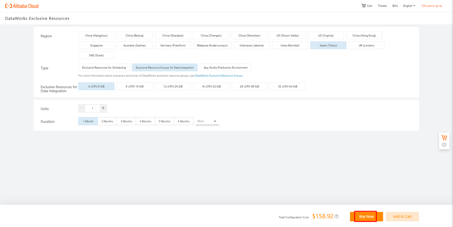Click the Buy Now button
This screenshot has height=227, width=453.
tap(366, 216)
